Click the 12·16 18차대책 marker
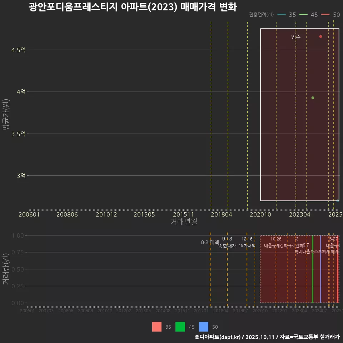343x343 pixels. pos(247,242)
